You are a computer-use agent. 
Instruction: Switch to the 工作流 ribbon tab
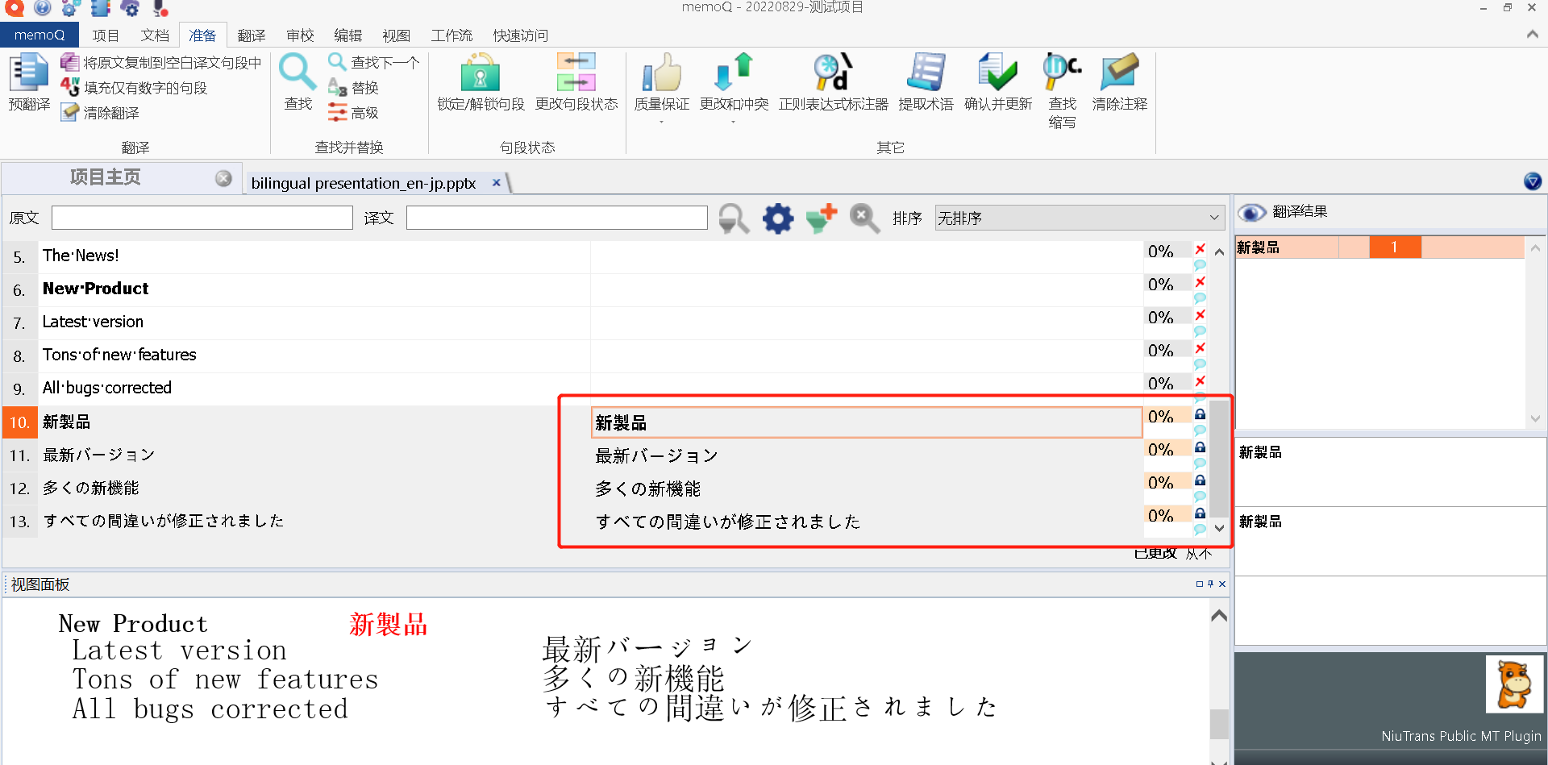451,35
